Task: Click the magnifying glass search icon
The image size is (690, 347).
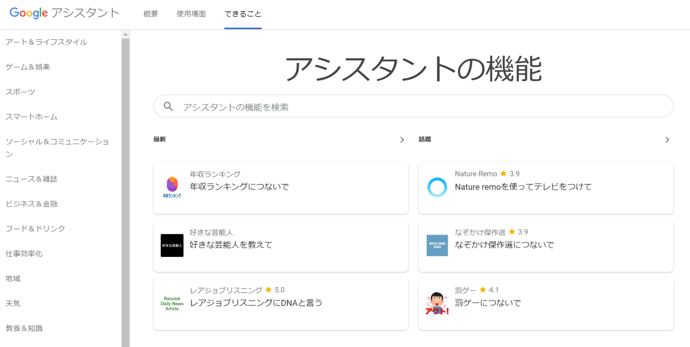Action: tap(168, 107)
